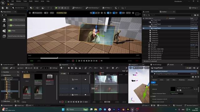Click the Add track button in Sequencer
Image resolution: width=200 pixels, height=112 pixels.
point(63,73)
